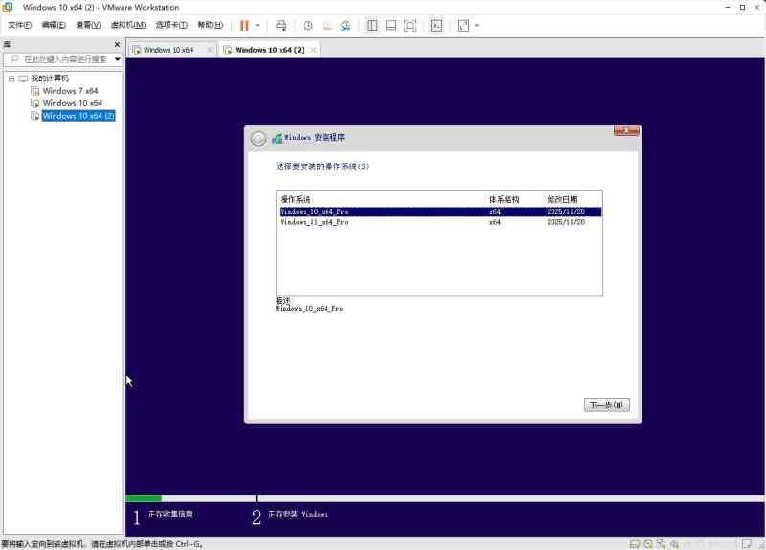Select the Windows_11_x64_Pro row
The image size is (766, 550).
439,222
